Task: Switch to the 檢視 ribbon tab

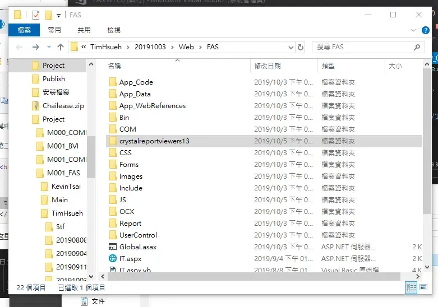Action: 113,30
